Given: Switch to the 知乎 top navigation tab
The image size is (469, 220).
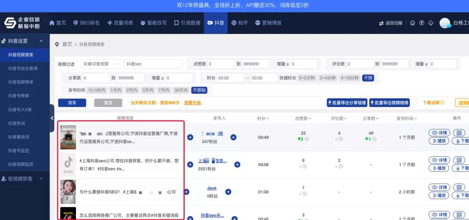Looking at the screenshot, I should click(x=239, y=23).
